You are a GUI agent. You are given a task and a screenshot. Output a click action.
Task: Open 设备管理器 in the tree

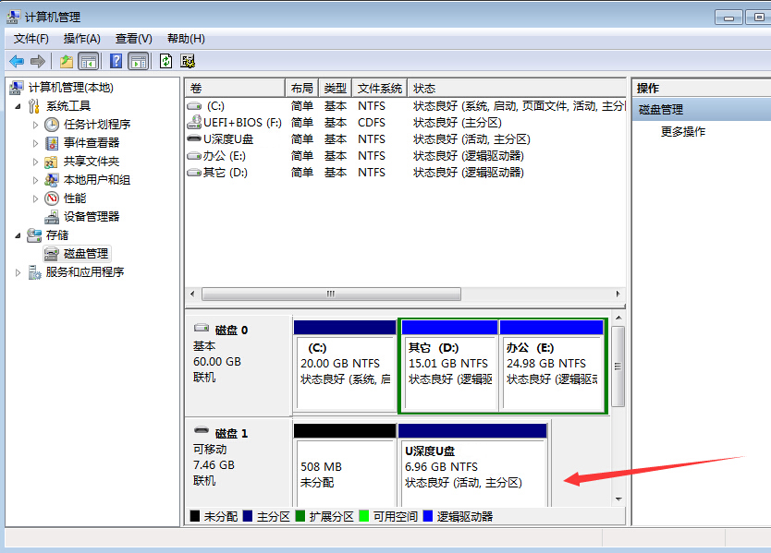[91, 216]
